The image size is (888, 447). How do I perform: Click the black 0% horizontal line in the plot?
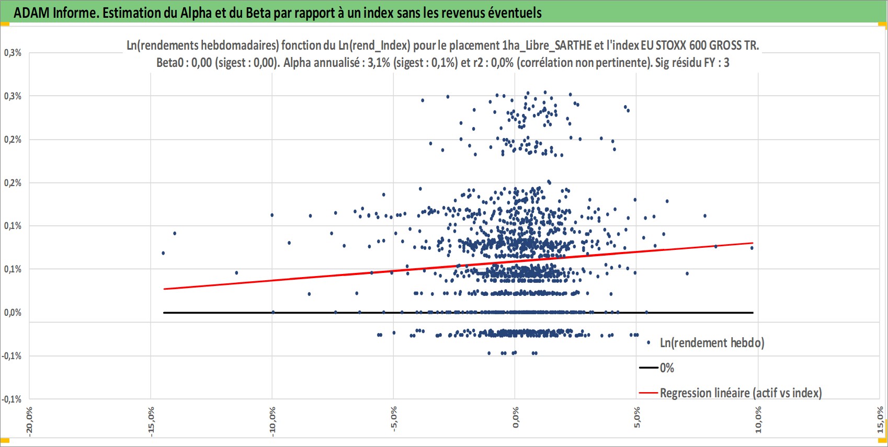coord(458,313)
